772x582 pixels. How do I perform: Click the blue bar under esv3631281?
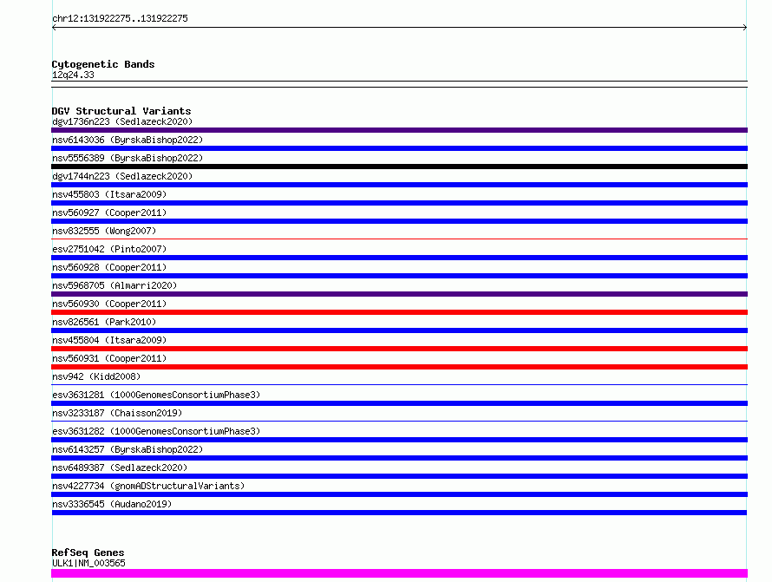pyautogui.click(x=399, y=403)
